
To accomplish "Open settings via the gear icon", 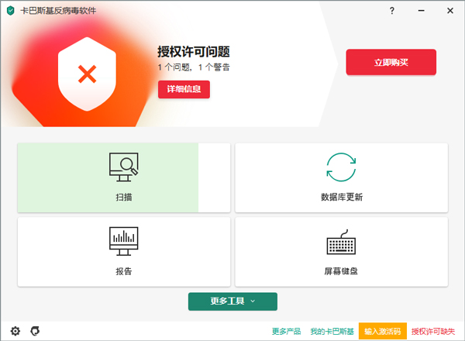I will point(15,331).
